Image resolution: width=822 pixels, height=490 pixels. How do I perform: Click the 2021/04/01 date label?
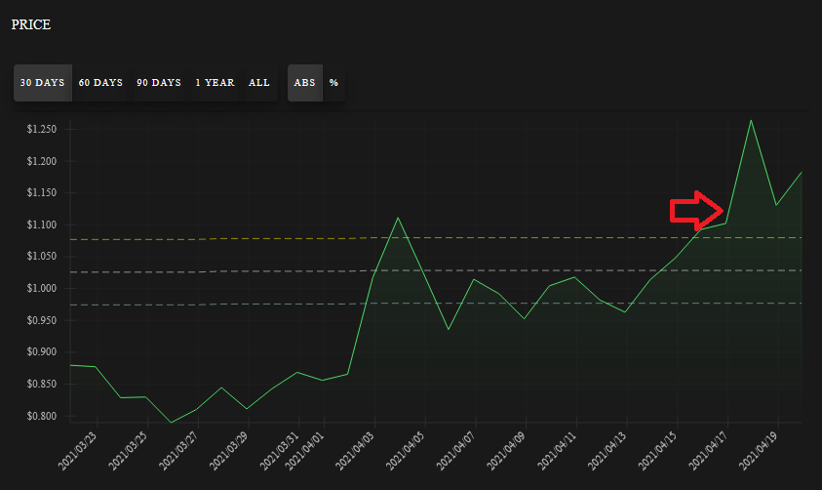tap(305, 451)
